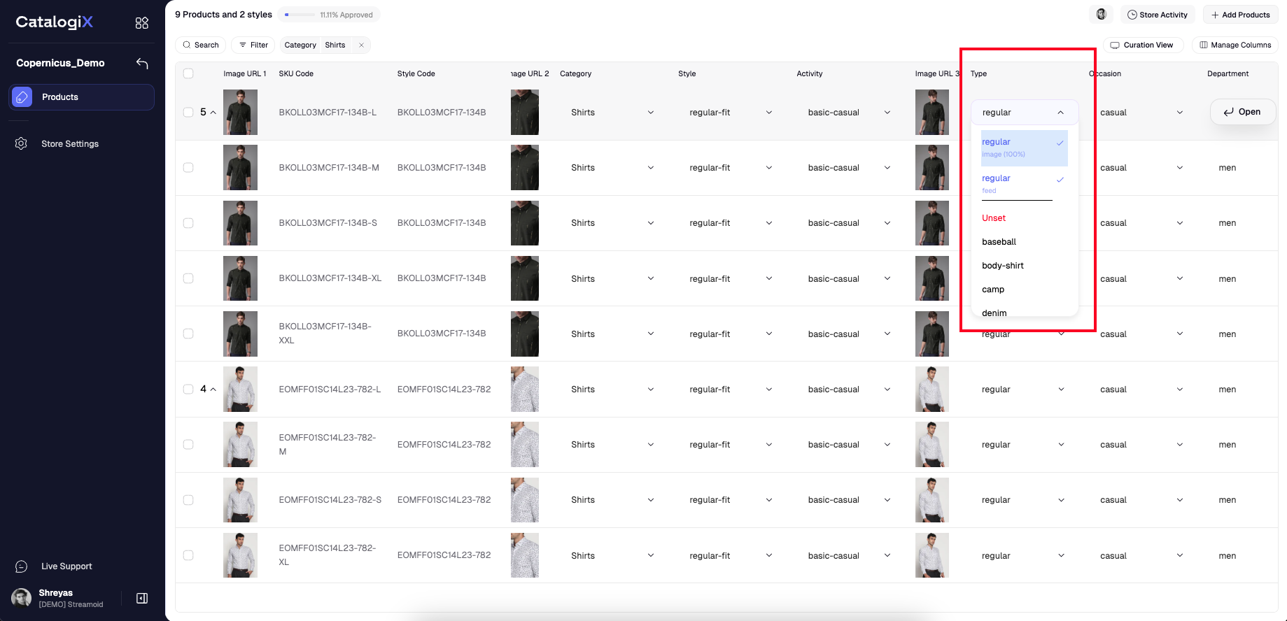The width and height of the screenshot is (1287, 621).
Task: Open Store Activity clock button
Action: [1157, 15]
